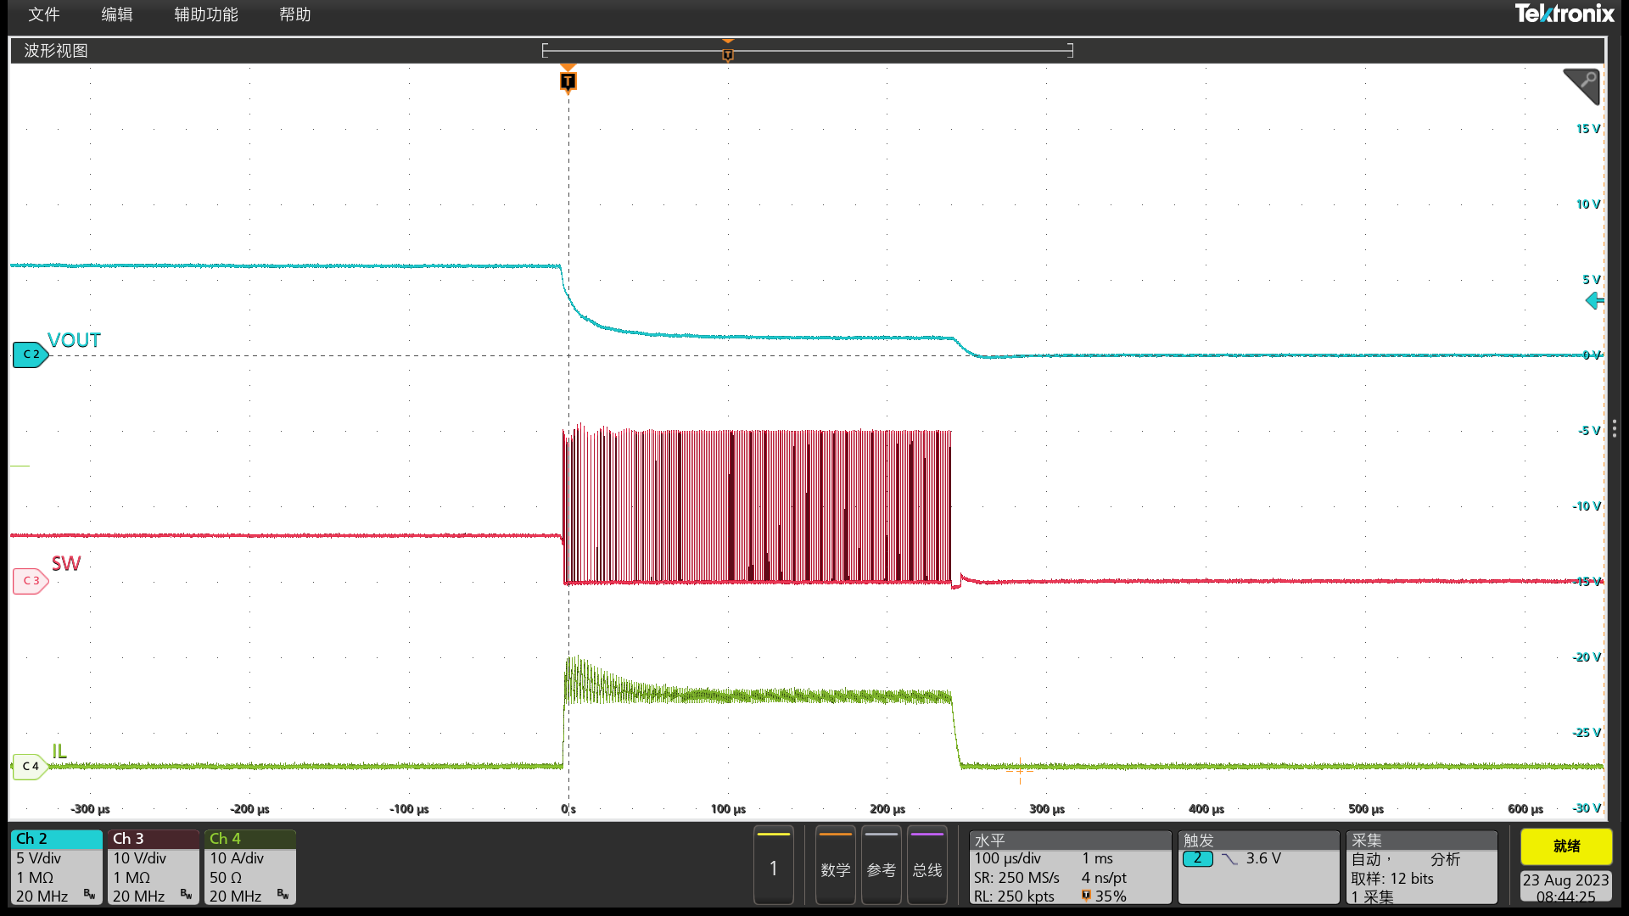Open the 辅助功能 menu
The width and height of the screenshot is (1629, 916).
click(x=206, y=14)
